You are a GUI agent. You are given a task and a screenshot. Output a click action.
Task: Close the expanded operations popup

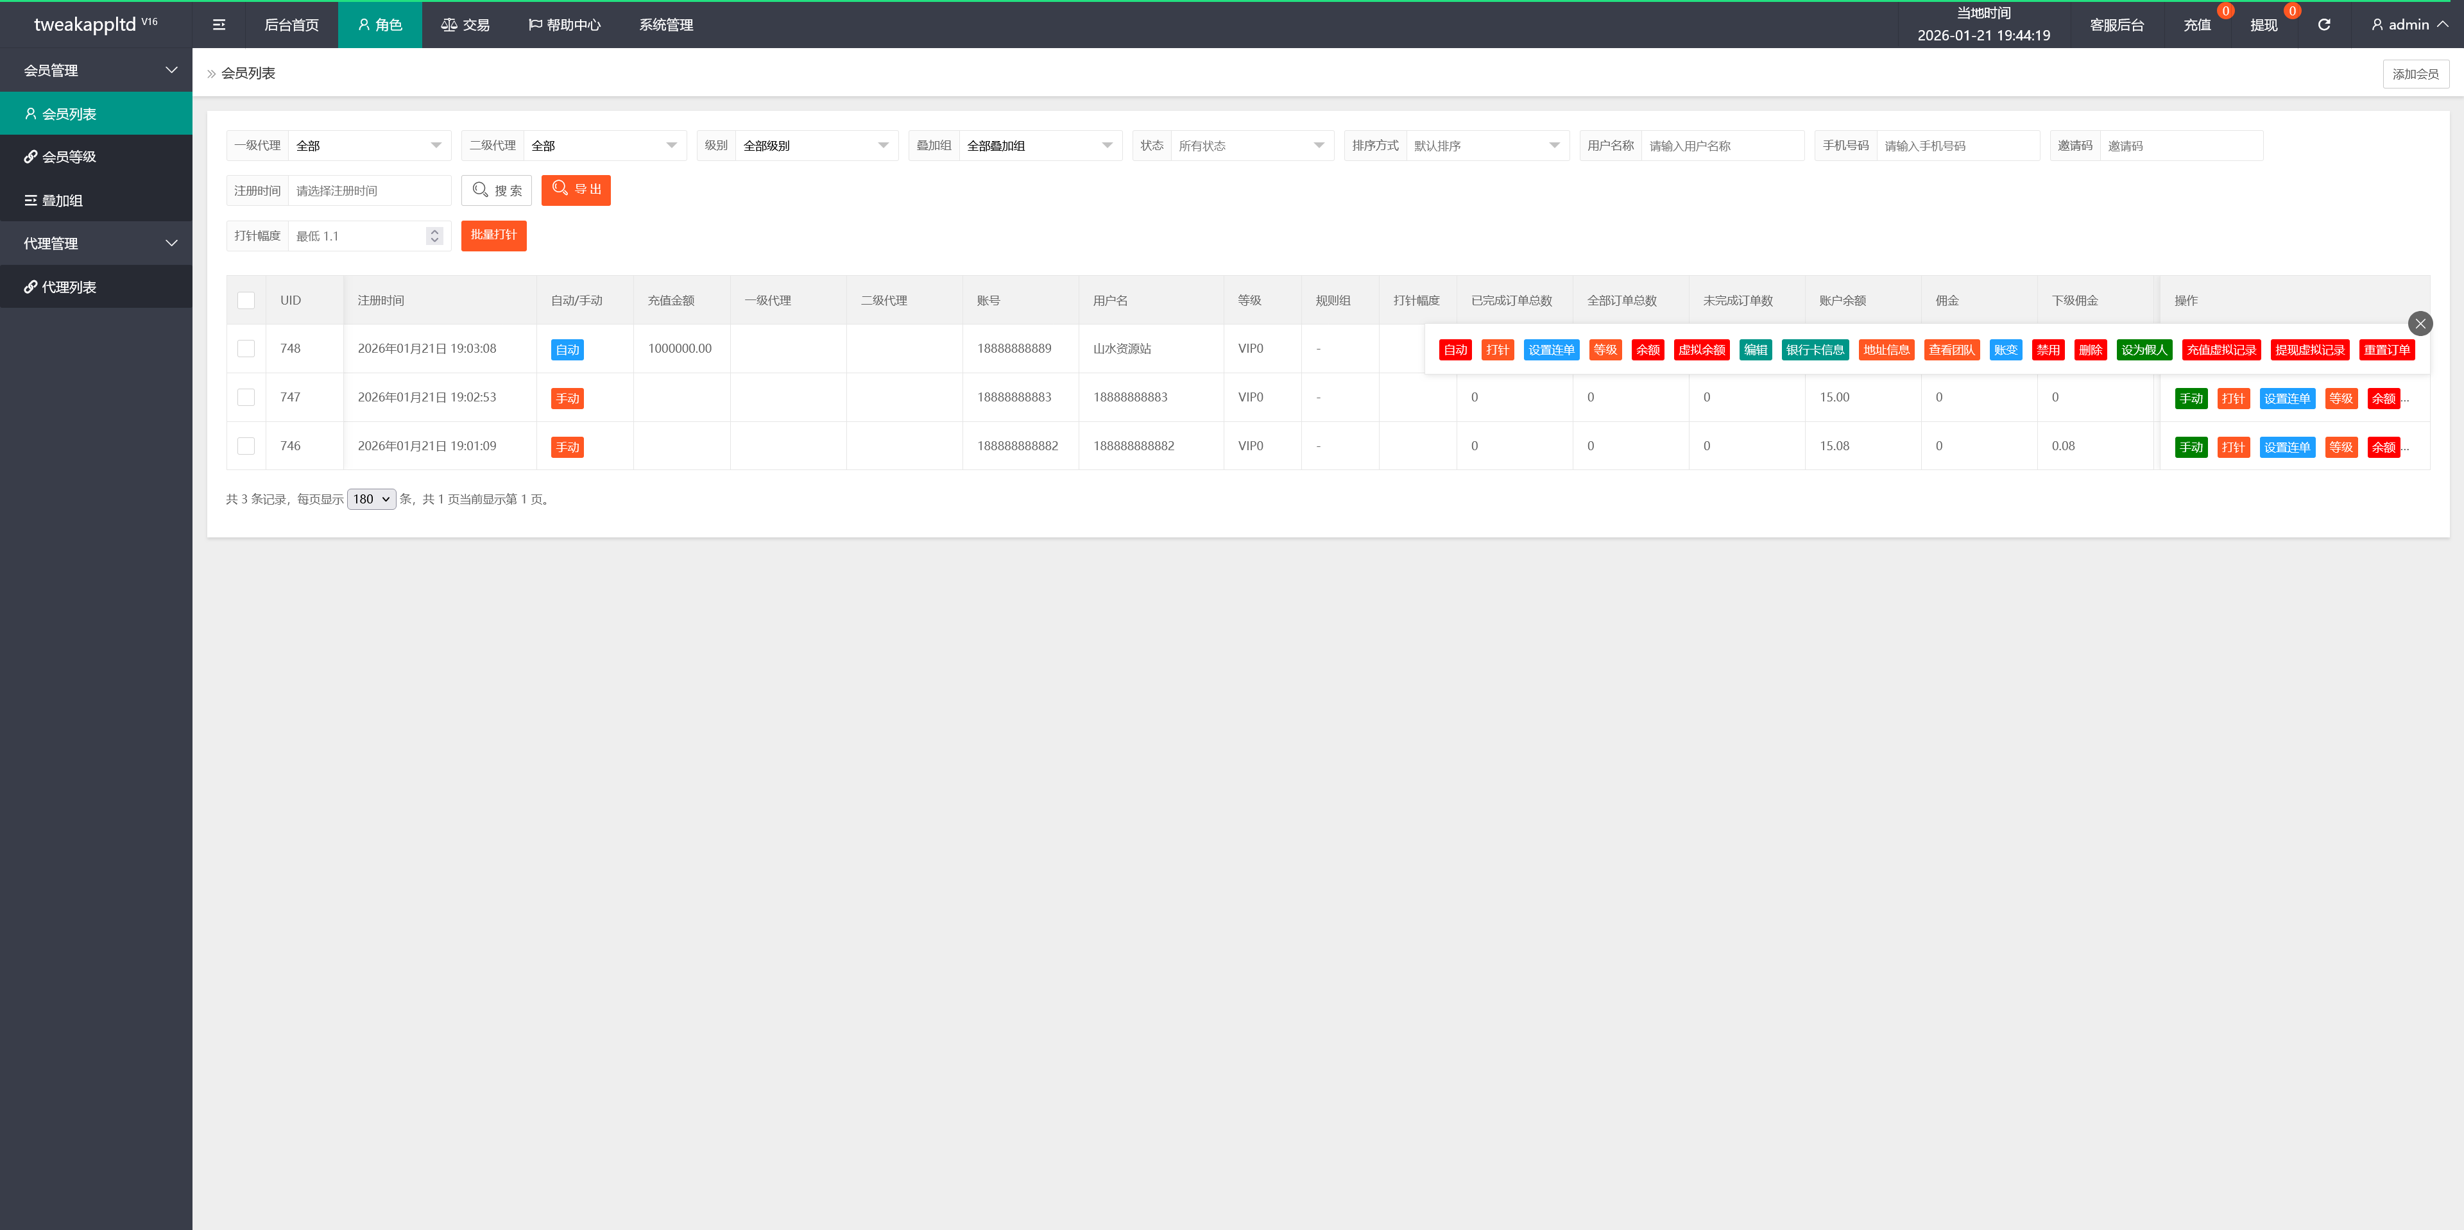(2420, 323)
